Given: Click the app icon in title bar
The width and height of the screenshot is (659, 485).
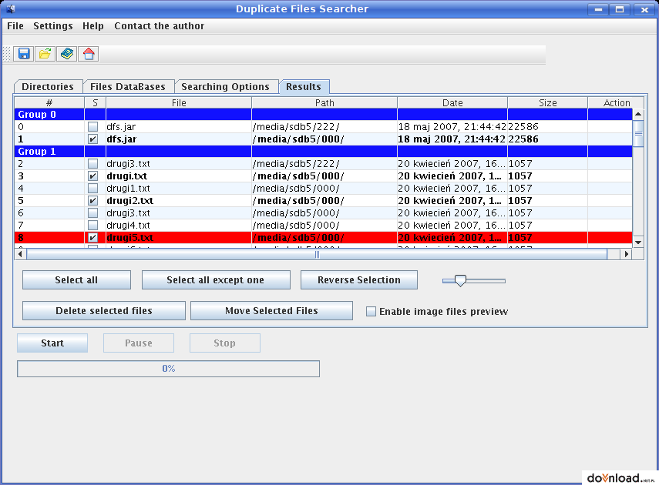Looking at the screenshot, I should pyautogui.click(x=11, y=8).
